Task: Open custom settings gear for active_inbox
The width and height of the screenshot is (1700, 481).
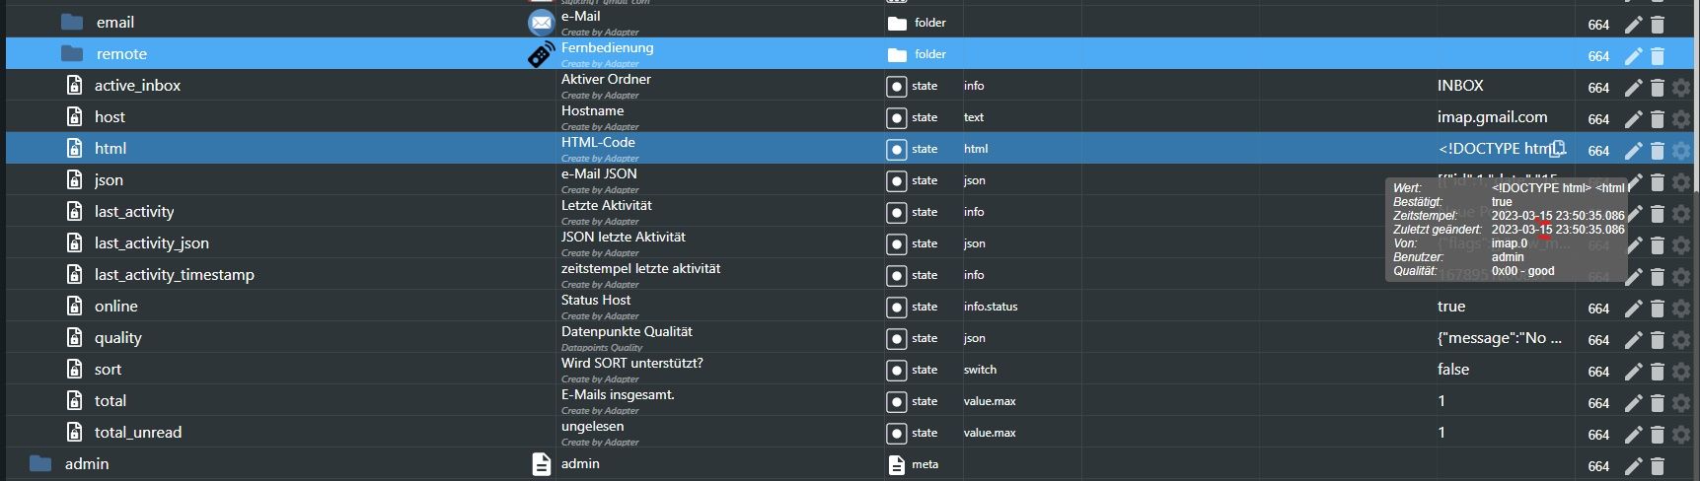Action: (x=1681, y=88)
